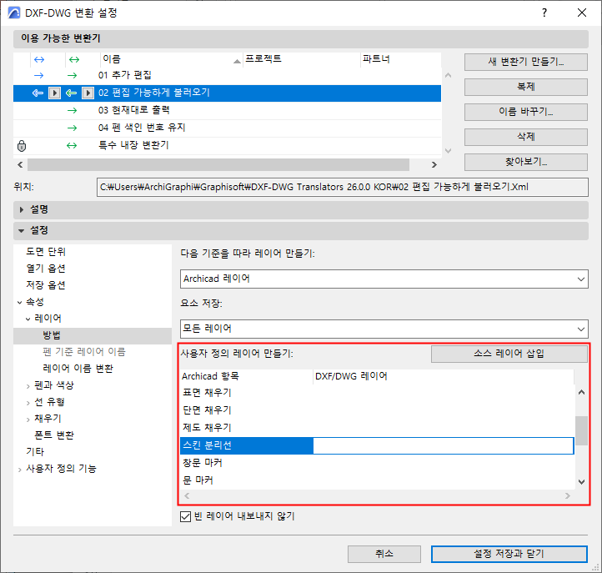
Task: Sort translators by the 이름 column header
Action: point(172,59)
